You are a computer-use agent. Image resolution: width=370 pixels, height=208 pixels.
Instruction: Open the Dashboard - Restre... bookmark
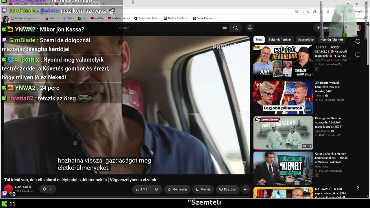click(147, 18)
